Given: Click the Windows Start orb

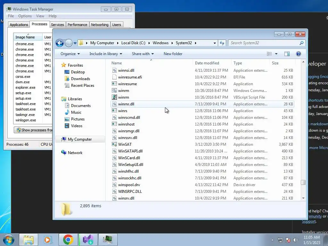Looking at the screenshot, I should tap(8, 240).
